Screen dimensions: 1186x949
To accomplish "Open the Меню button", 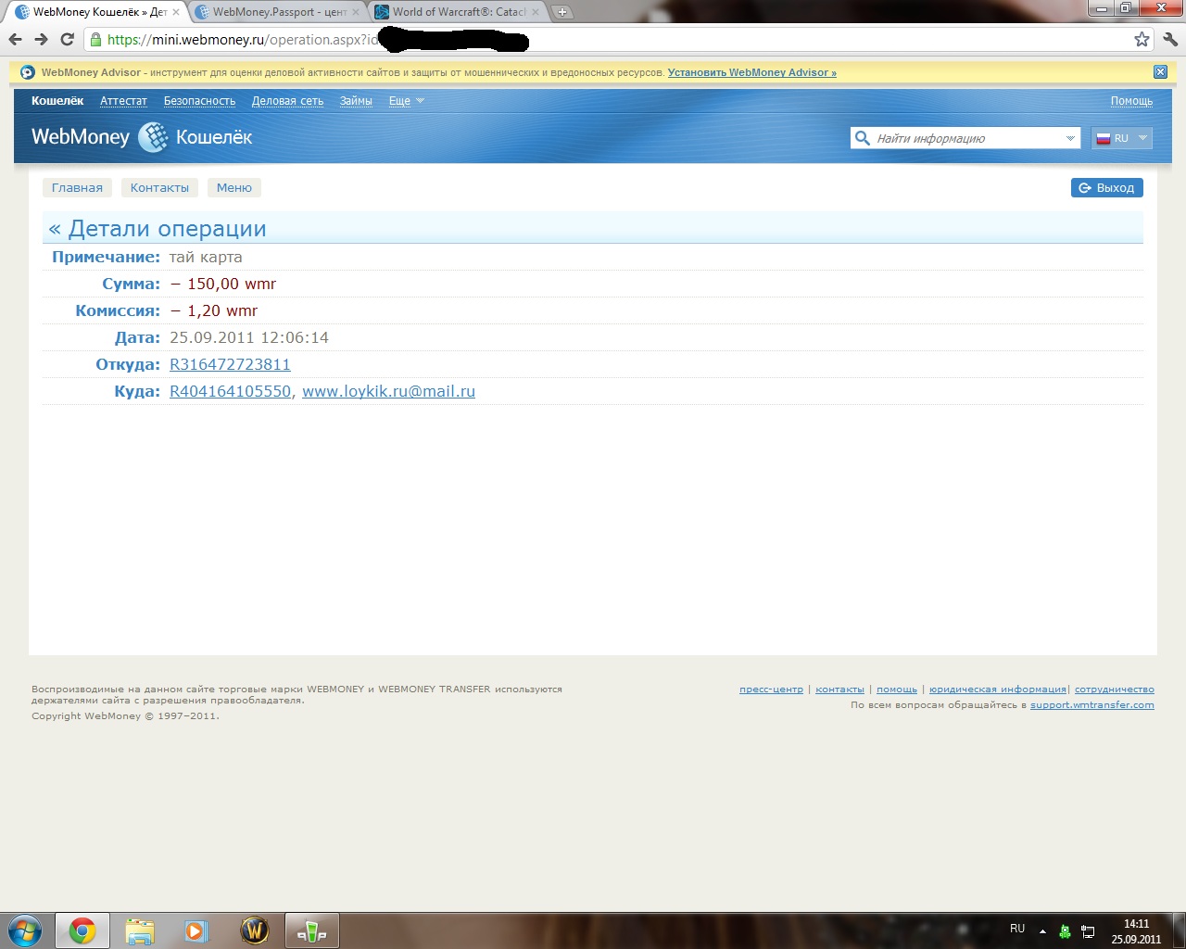I will click(x=234, y=187).
